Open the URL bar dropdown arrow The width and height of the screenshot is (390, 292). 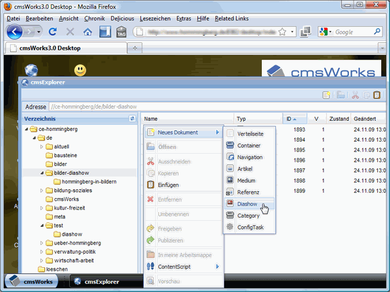pyautogui.click(x=292, y=32)
